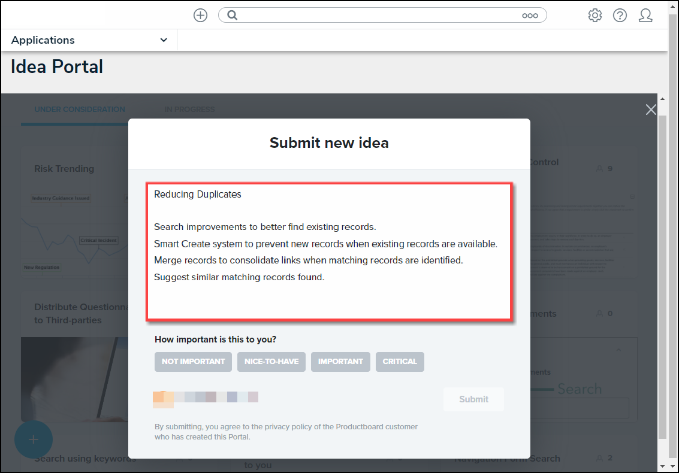Click the vote icon with count 0
This screenshot has width=679, height=473.
(600, 313)
